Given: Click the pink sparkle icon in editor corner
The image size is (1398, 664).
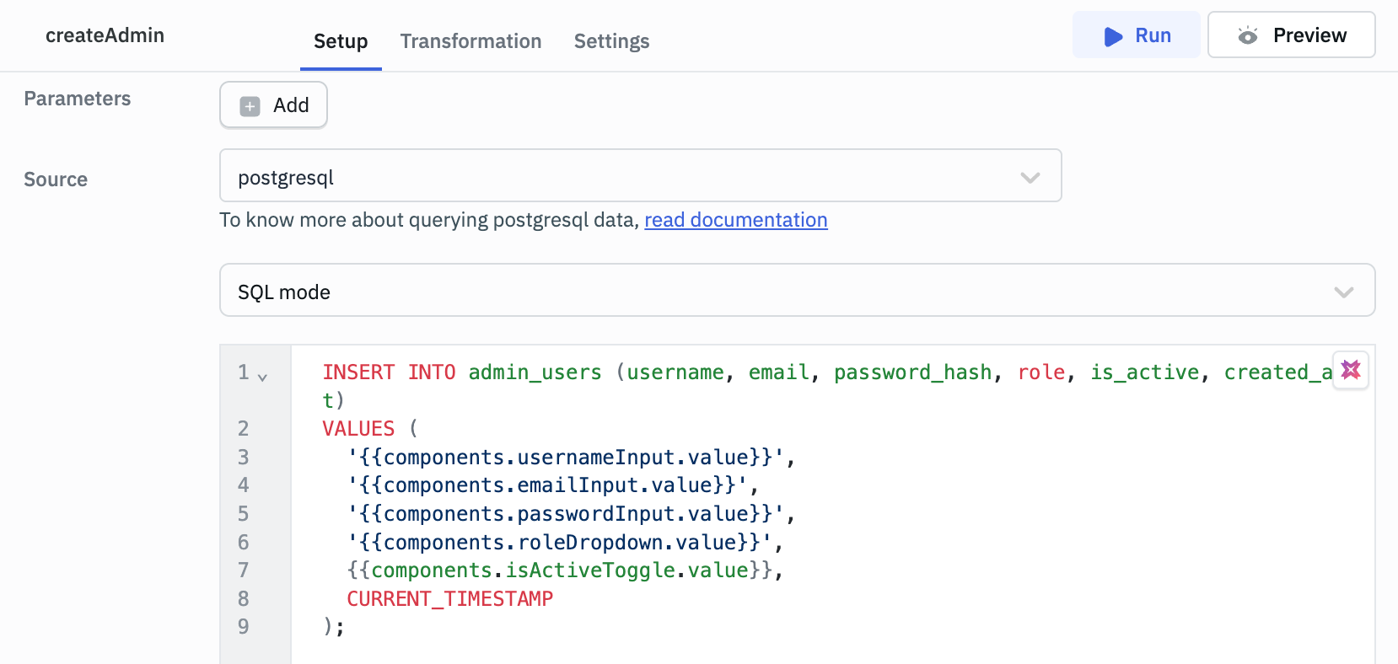Looking at the screenshot, I should tap(1350, 370).
